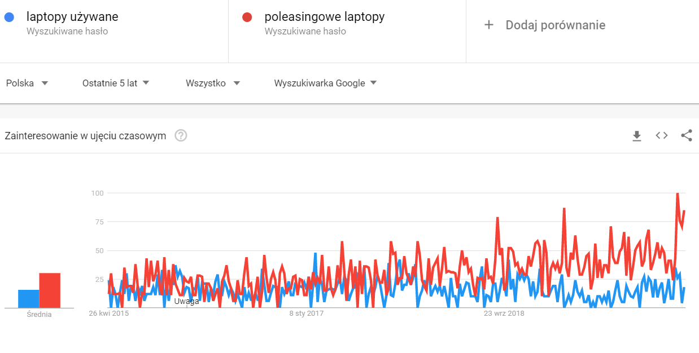Click the blue dot for laptopy używane
The height and width of the screenshot is (353, 699).
pyautogui.click(x=8, y=17)
